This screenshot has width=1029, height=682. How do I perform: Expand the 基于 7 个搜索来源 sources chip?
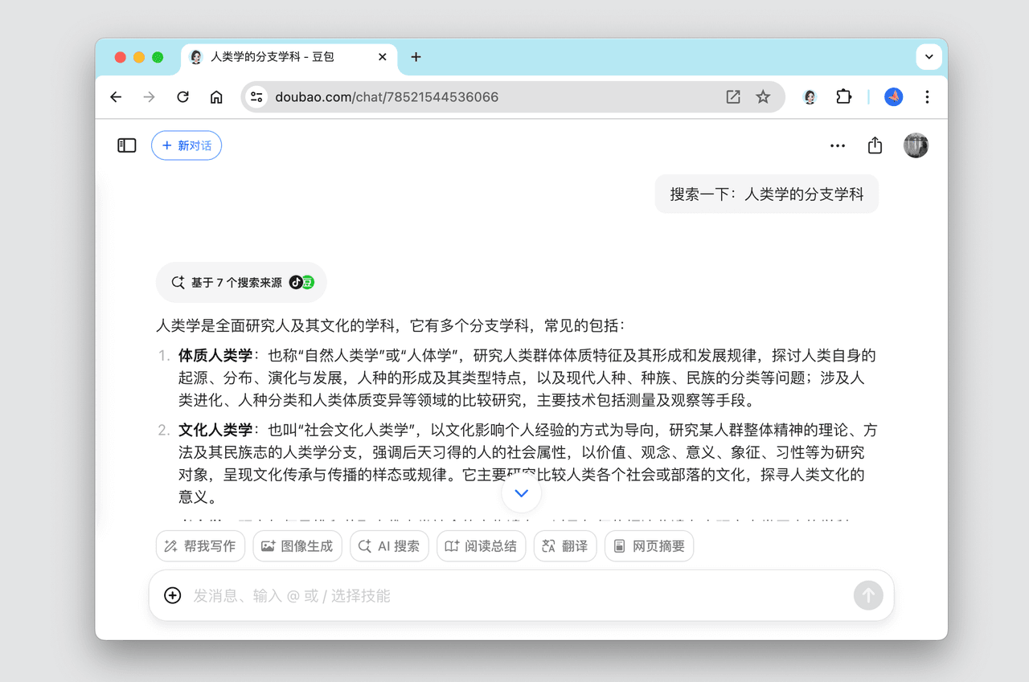241,282
